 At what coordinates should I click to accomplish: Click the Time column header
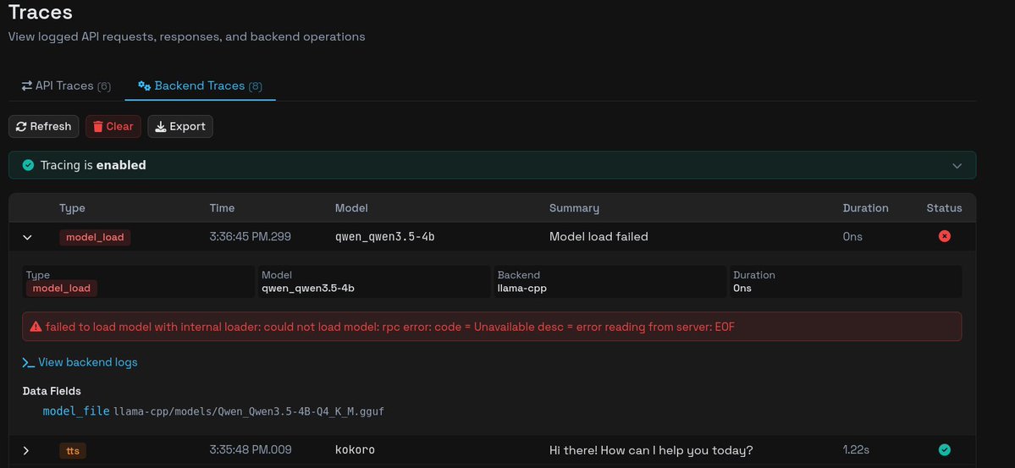222,208
